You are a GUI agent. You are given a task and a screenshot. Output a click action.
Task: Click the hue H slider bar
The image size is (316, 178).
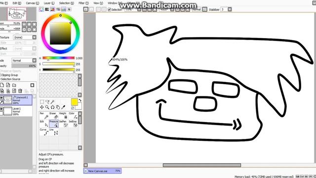point(58,58)
